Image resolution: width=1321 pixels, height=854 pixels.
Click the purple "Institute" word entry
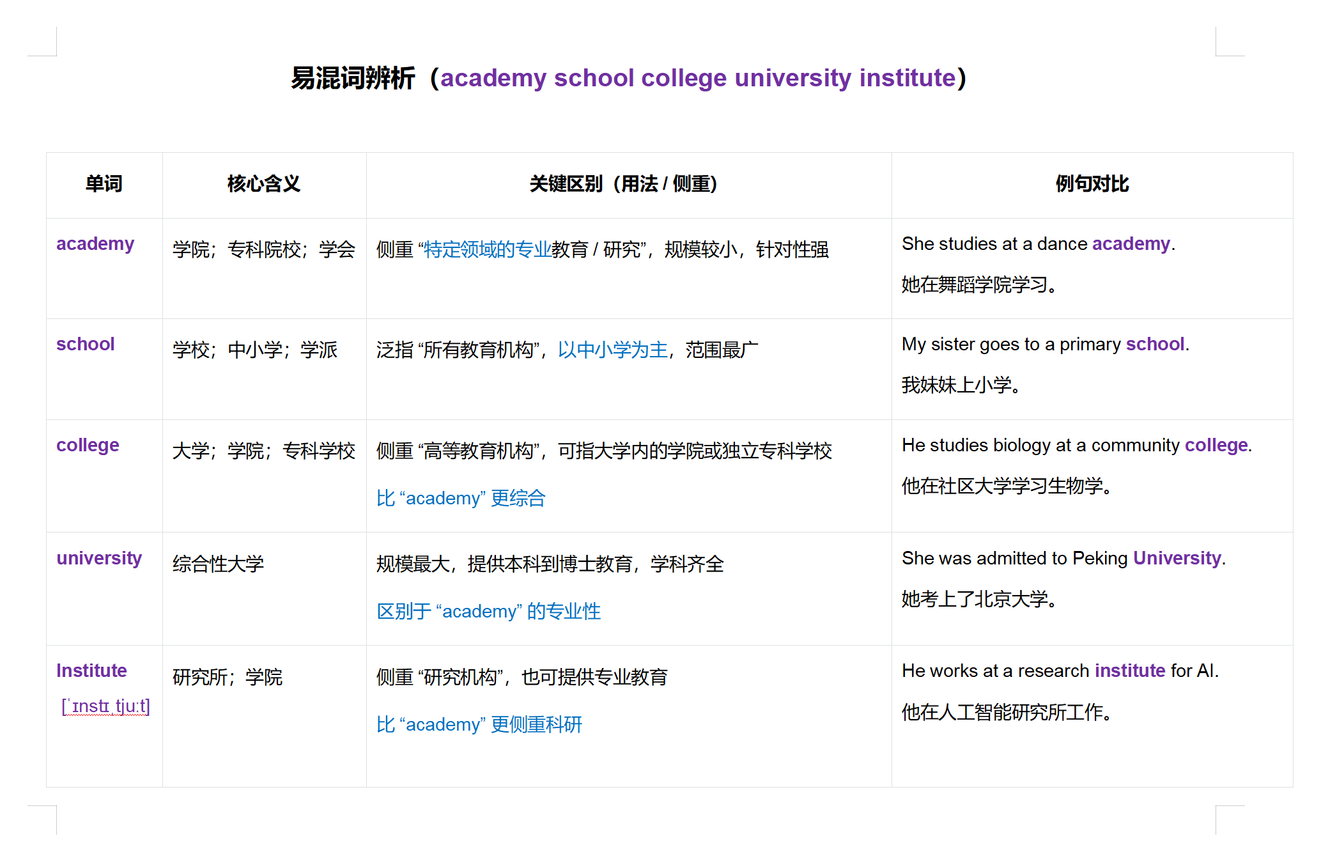tap(91, 671)
